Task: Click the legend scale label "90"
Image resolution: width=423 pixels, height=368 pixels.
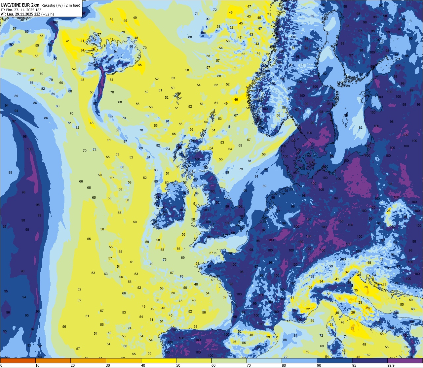Action: 319,365
